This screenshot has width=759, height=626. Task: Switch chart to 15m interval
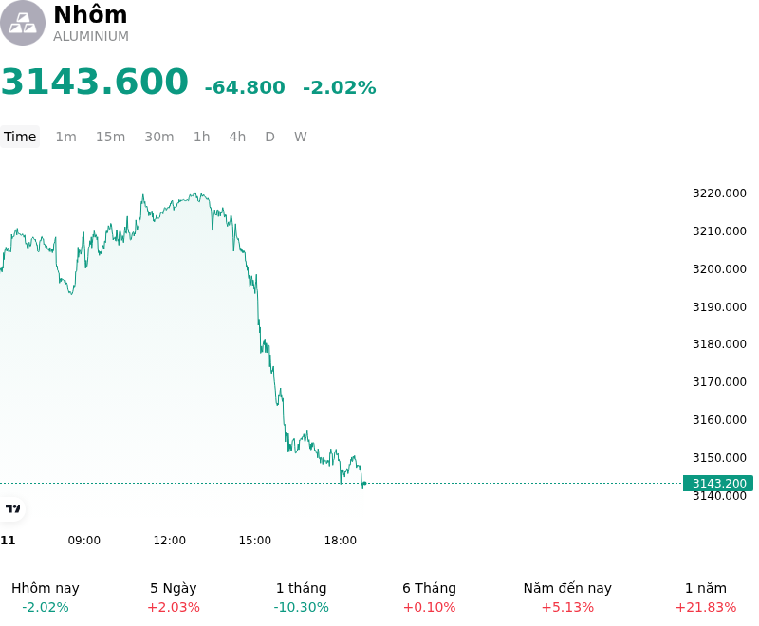pos(110,137)
